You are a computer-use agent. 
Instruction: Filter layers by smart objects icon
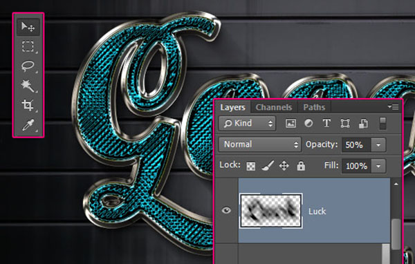coord(363,123)
